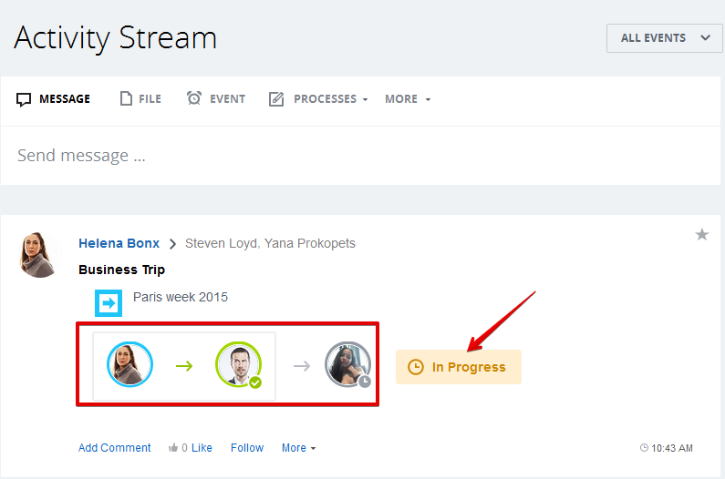Click the thumbs-up like icon
The height and width of the screenshot is (479, 725).
click(x=173, y=448)
